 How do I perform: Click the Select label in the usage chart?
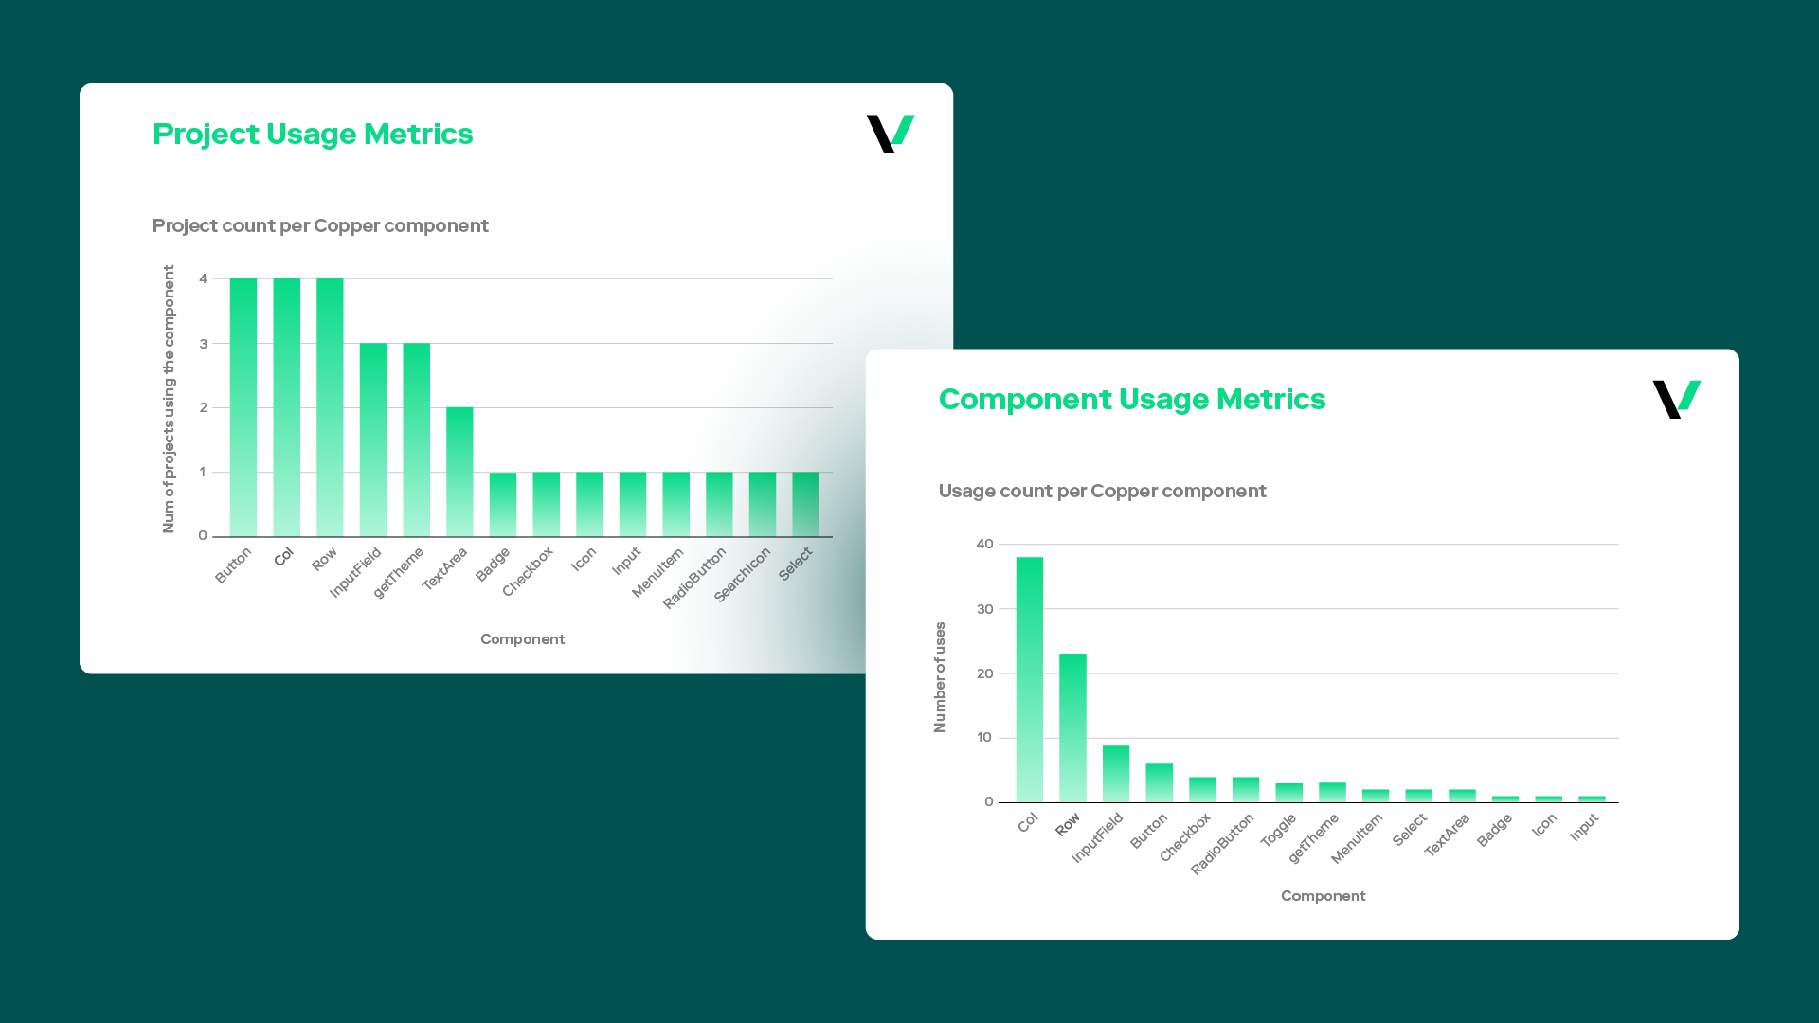pyautogui.click(x=1410, y=825)
